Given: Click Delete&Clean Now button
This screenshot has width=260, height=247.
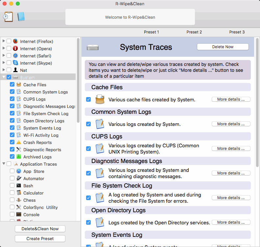Looking at the screenshot, I should (x=40, y=229).
